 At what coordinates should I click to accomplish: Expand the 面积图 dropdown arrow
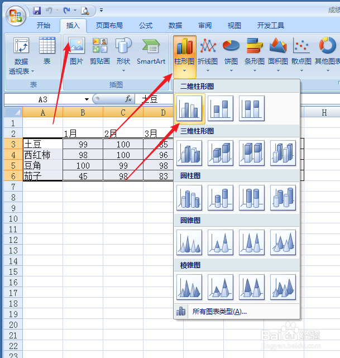[278, 71]
